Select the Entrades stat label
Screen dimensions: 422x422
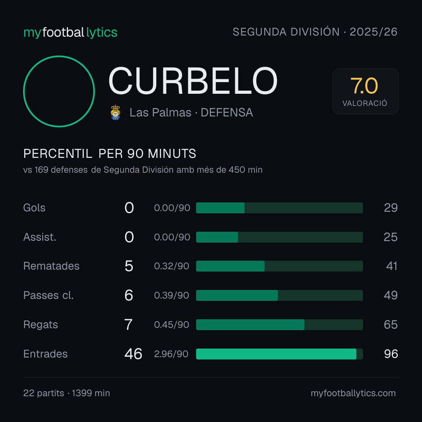45,354
